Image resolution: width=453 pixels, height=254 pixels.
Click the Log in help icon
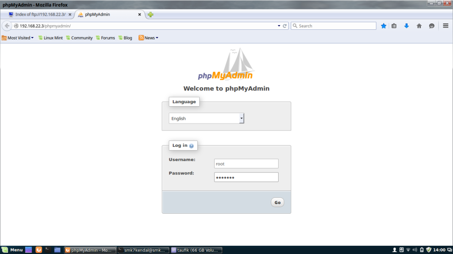pyautogui.click(x=191, y=146)
